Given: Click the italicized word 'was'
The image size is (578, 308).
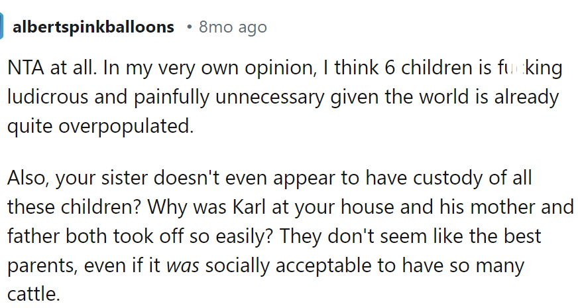Looking at the screenshot, I should pos(183,266).
